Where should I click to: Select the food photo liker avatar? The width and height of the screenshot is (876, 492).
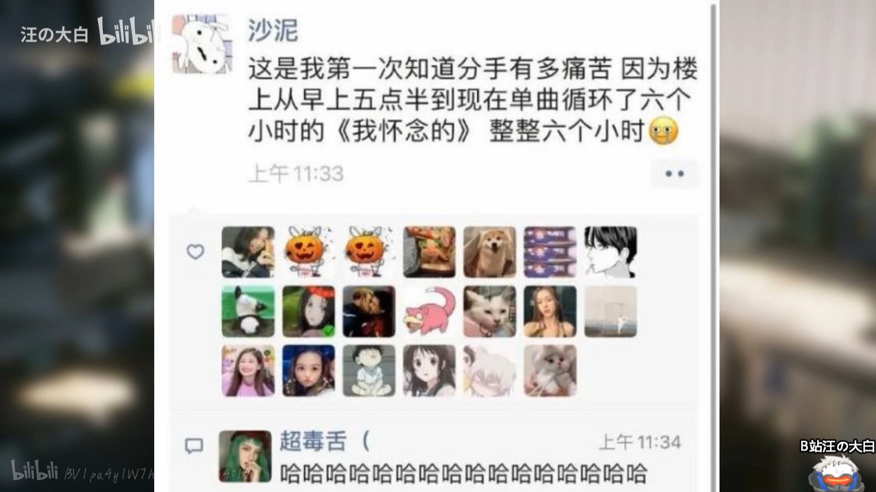pyautogui.click(x=429, y=252)
